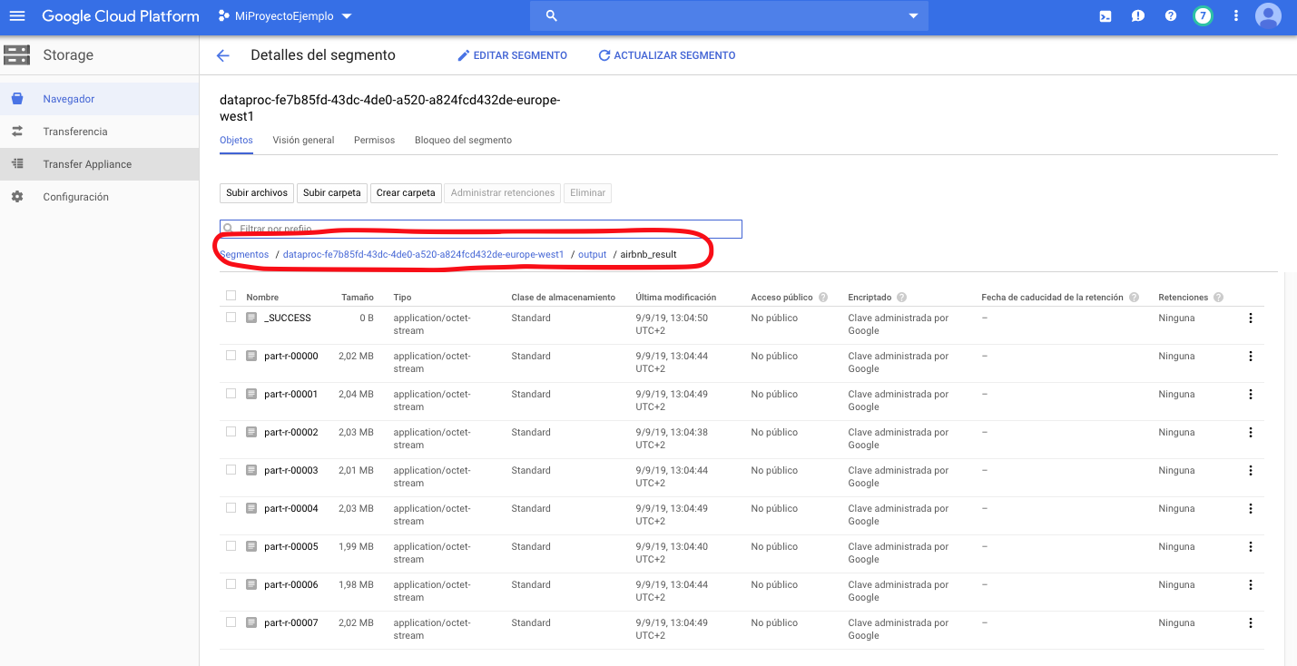Open the user account avatar

coord(1268,16)
